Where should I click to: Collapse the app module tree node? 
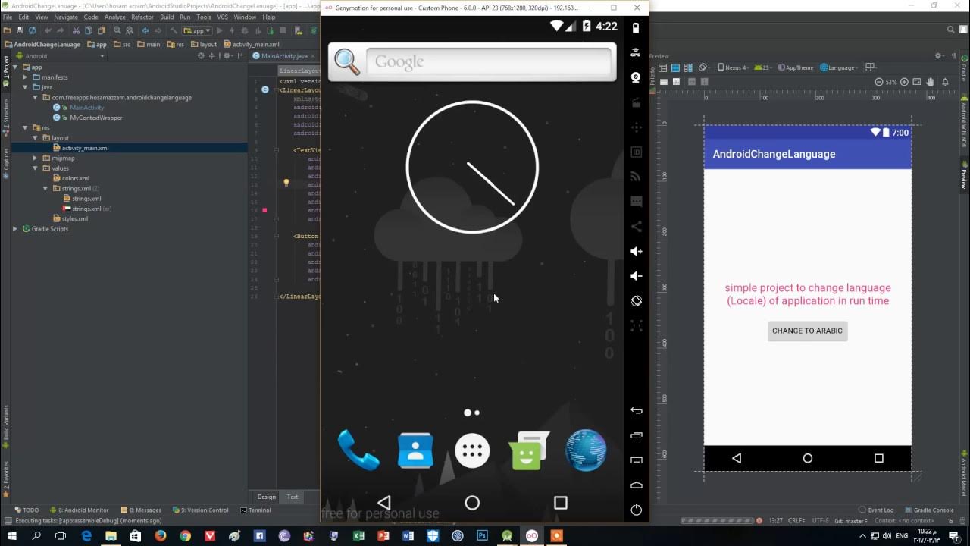coord(15,67)
